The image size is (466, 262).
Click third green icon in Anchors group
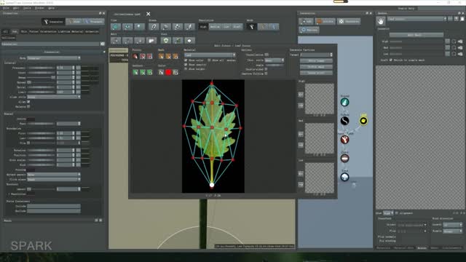(x=150, y=72)
